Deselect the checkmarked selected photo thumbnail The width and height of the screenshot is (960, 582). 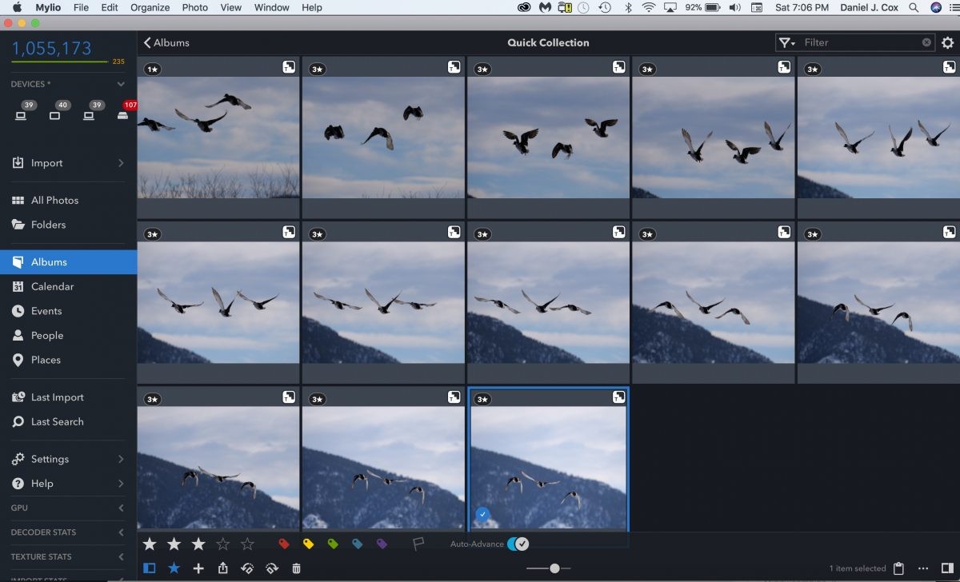pos(482,514)
